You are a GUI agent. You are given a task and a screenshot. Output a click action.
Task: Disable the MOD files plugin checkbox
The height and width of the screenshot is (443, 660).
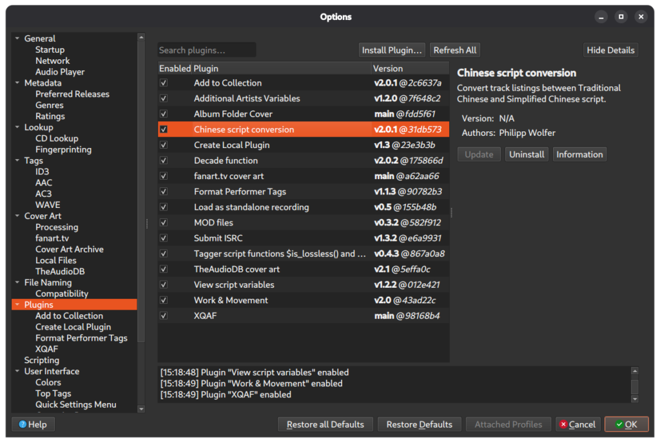click(164, 223)
